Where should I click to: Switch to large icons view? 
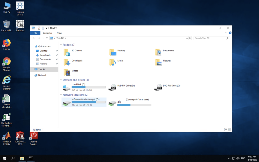tap(229, 129)
